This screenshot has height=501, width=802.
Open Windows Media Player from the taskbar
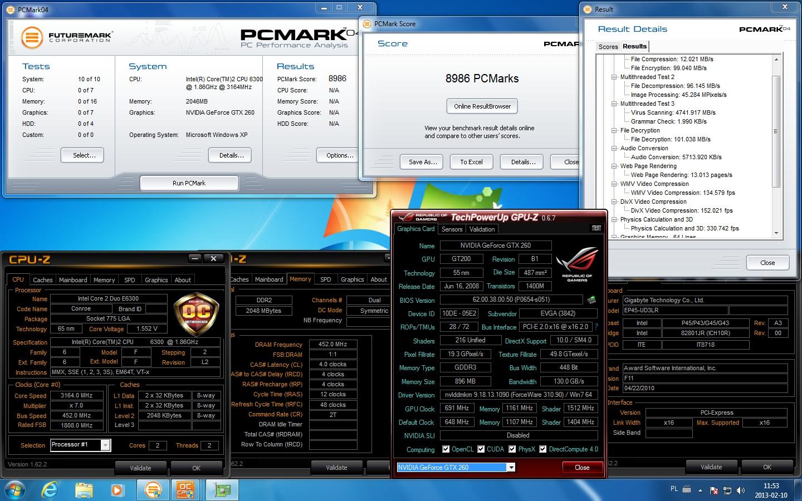pos(117,490)
